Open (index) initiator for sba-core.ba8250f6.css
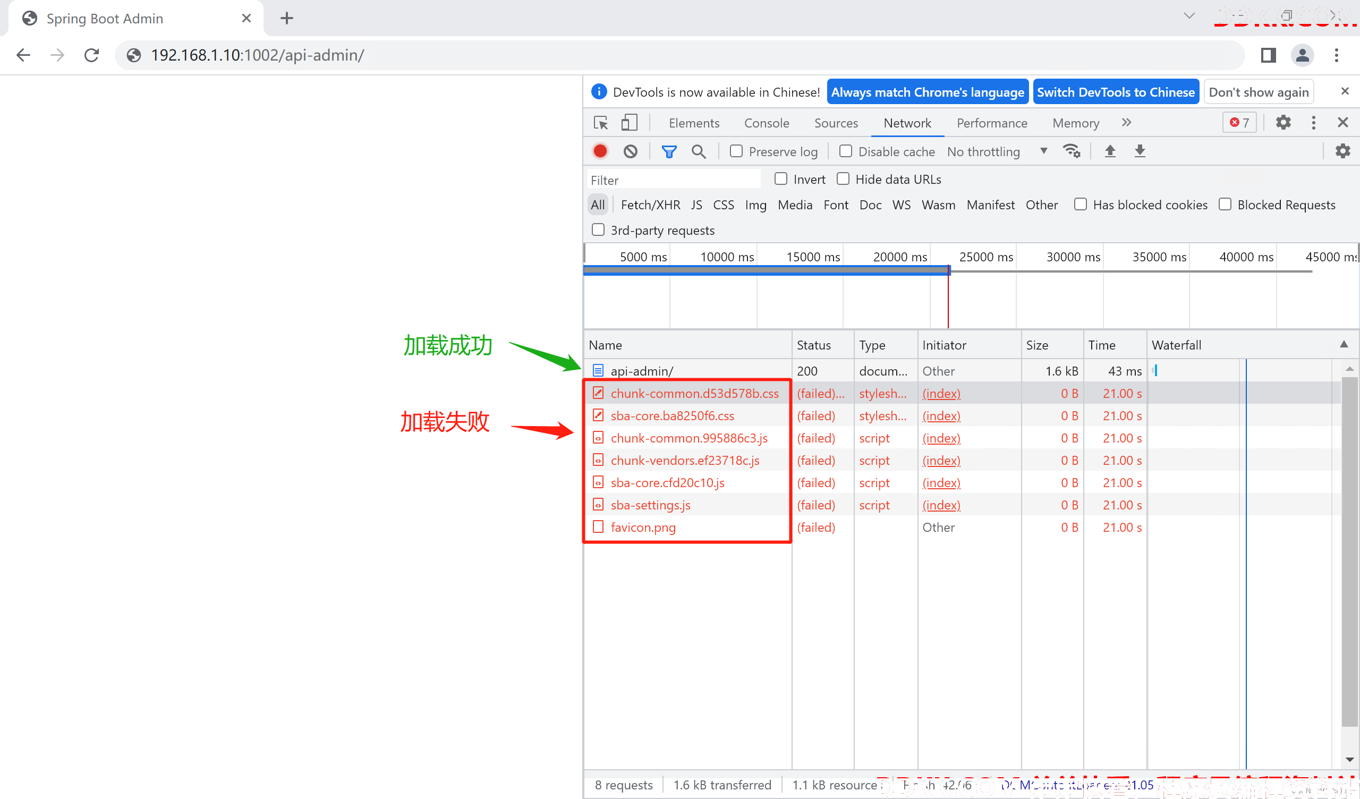 [x=941, y=415]
